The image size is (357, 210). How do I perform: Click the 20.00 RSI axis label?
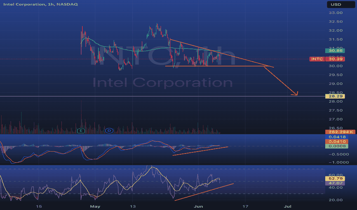point(336,200)
